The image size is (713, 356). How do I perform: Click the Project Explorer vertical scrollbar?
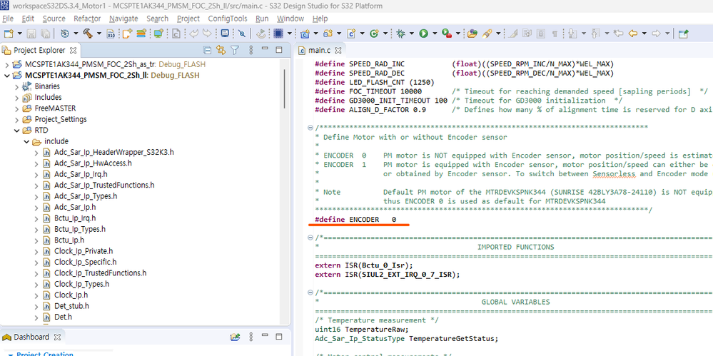(x=285, y=88)
